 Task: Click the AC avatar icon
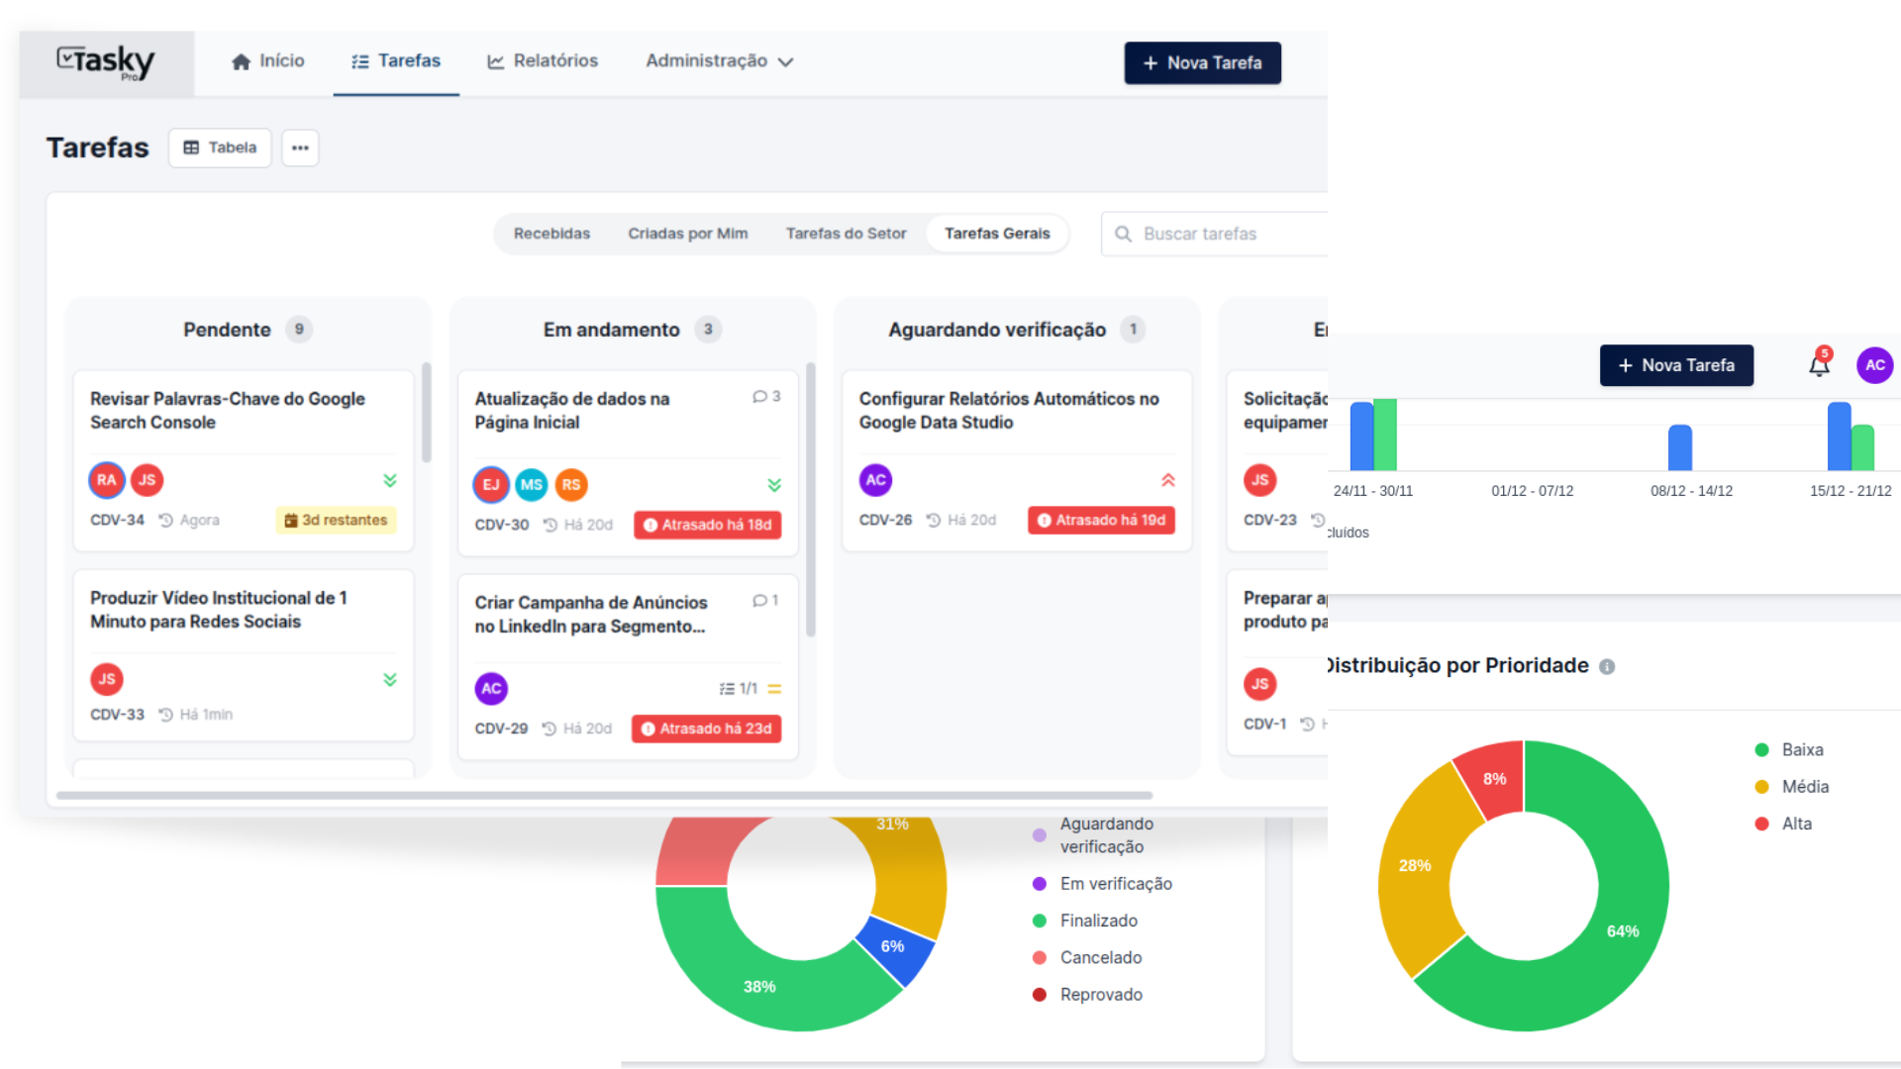click(x=1875, y=365)
